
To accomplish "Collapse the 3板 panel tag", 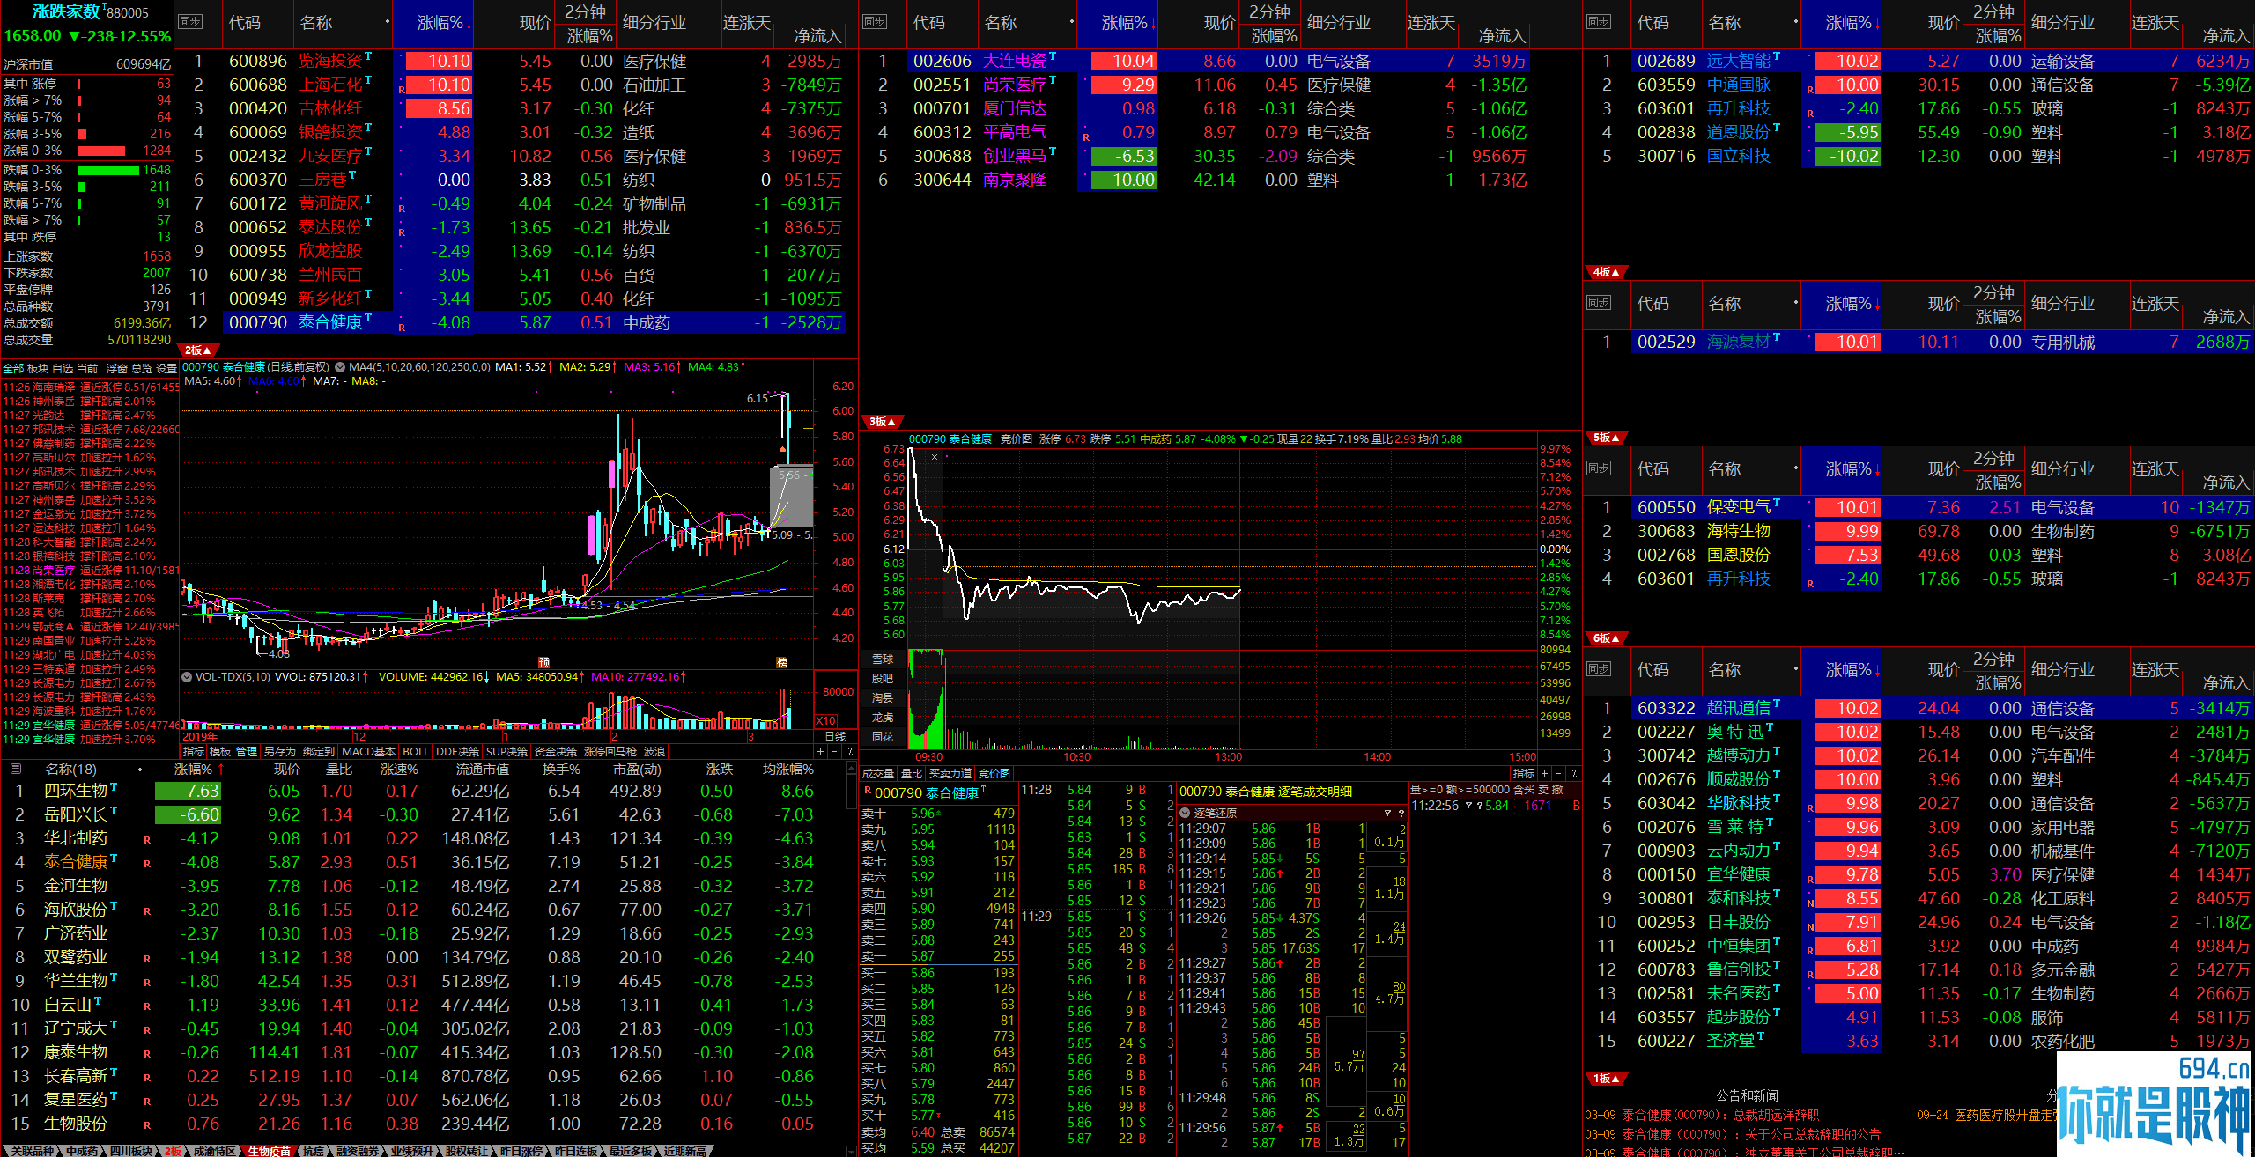I will tap(882, 422).
